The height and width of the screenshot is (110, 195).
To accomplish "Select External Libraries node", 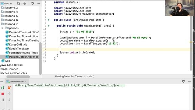I will click(x=9, y=69).
